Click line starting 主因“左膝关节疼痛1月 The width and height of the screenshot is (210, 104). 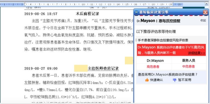coord(83,21)
